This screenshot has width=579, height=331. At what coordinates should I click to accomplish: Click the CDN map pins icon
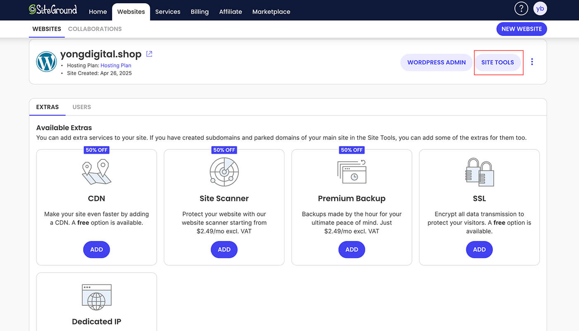click(96, 172)
